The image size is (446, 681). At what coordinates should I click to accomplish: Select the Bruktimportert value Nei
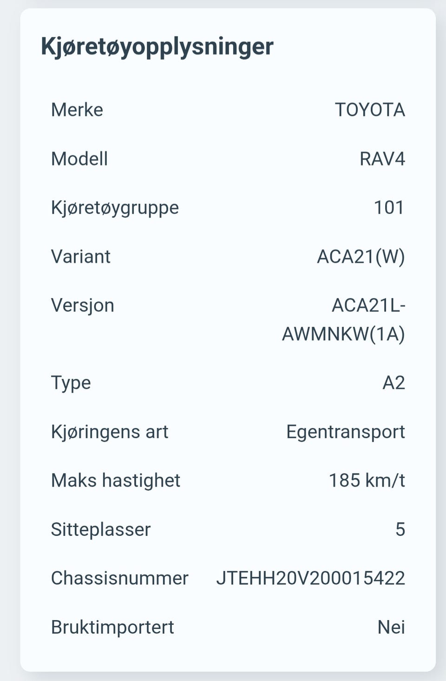(x=391, y=627)
